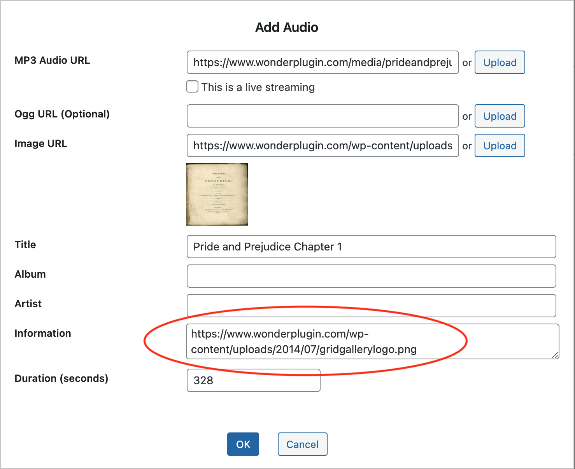The height and width of the screenshot is (469, 575).
Task: Click the 'Add Audio' dialog heading
Action: click(x=287, y=27)
